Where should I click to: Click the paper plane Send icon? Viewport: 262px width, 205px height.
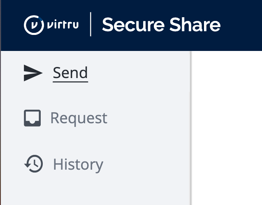click(33, 73)
